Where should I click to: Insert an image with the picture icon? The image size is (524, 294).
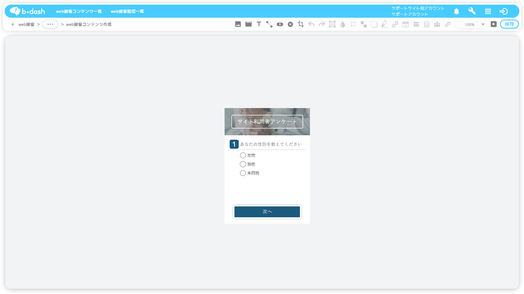pyautogui.click(x=238, y=24)
